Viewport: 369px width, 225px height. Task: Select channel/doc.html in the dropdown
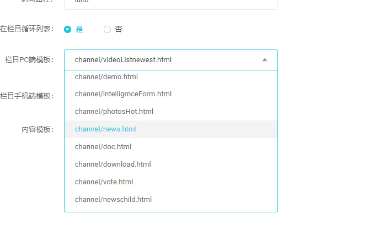pyautogui.click(x=103, y=147)
